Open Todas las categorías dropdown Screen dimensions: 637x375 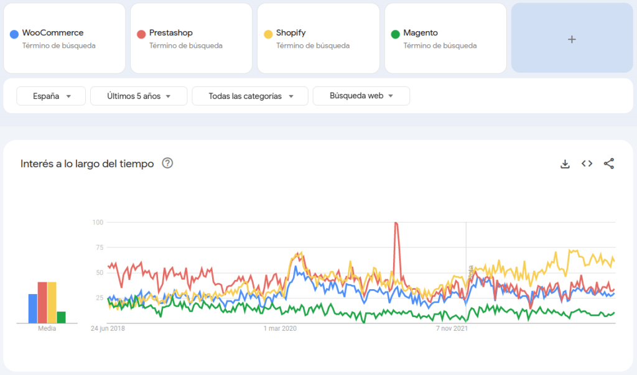[250, 96]
